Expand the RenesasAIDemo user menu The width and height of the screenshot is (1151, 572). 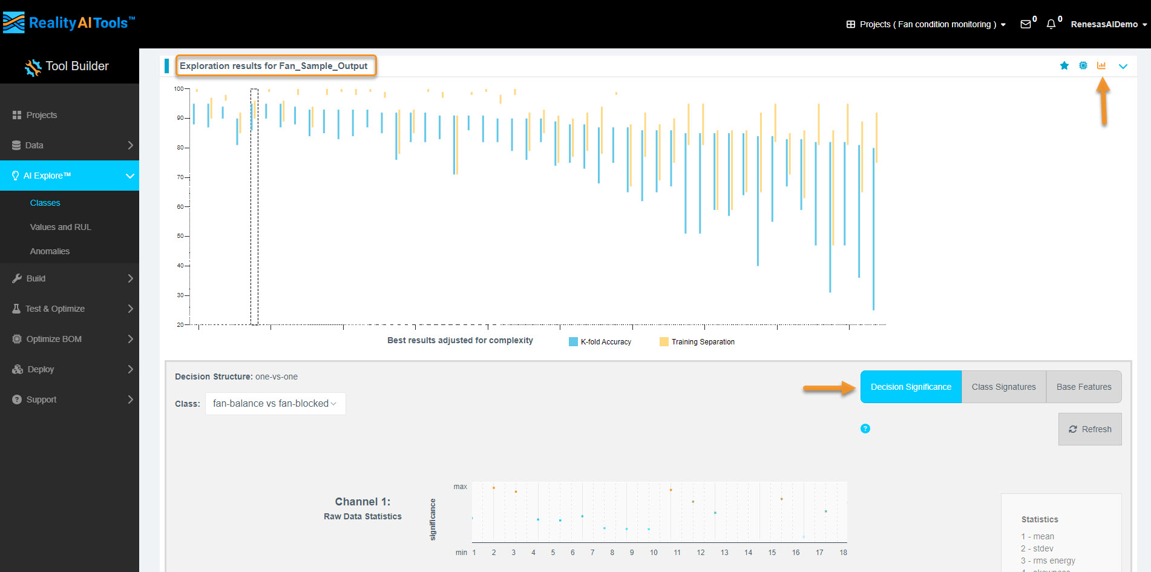1108,24
